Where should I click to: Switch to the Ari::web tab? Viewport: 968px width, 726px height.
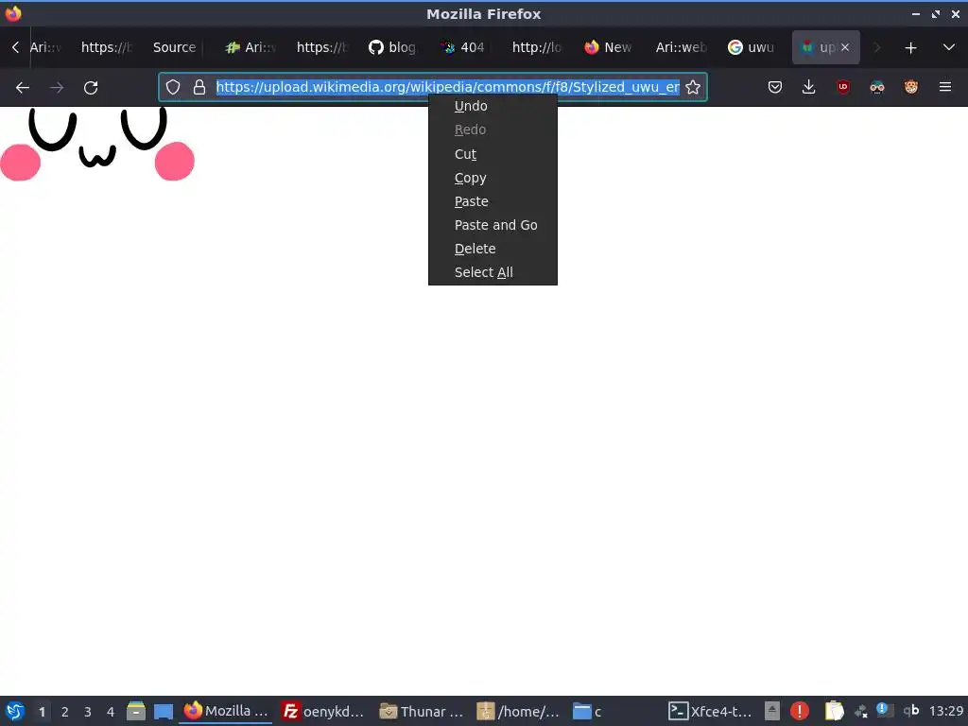click(x=681, y=47)
